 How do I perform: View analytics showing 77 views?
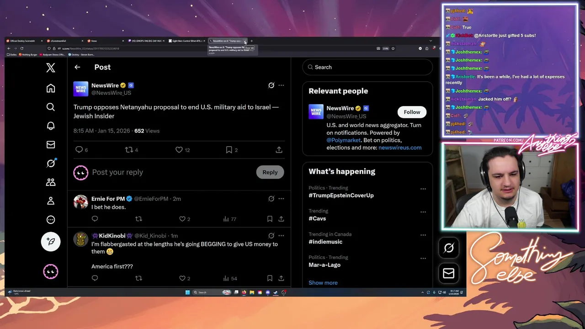(x=229, y=219)
